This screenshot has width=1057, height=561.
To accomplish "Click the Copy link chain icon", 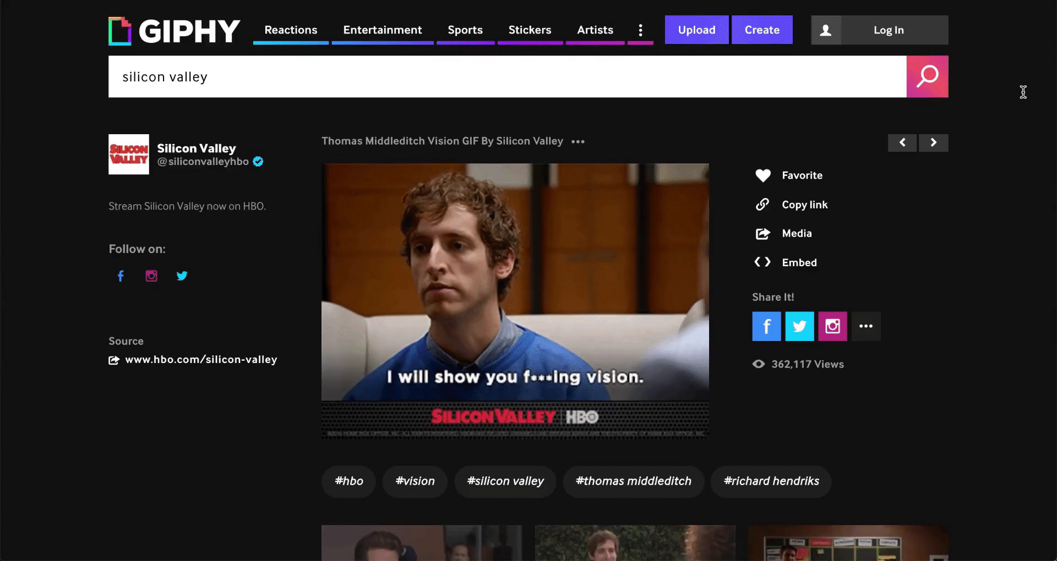I will tap(762, 205).
